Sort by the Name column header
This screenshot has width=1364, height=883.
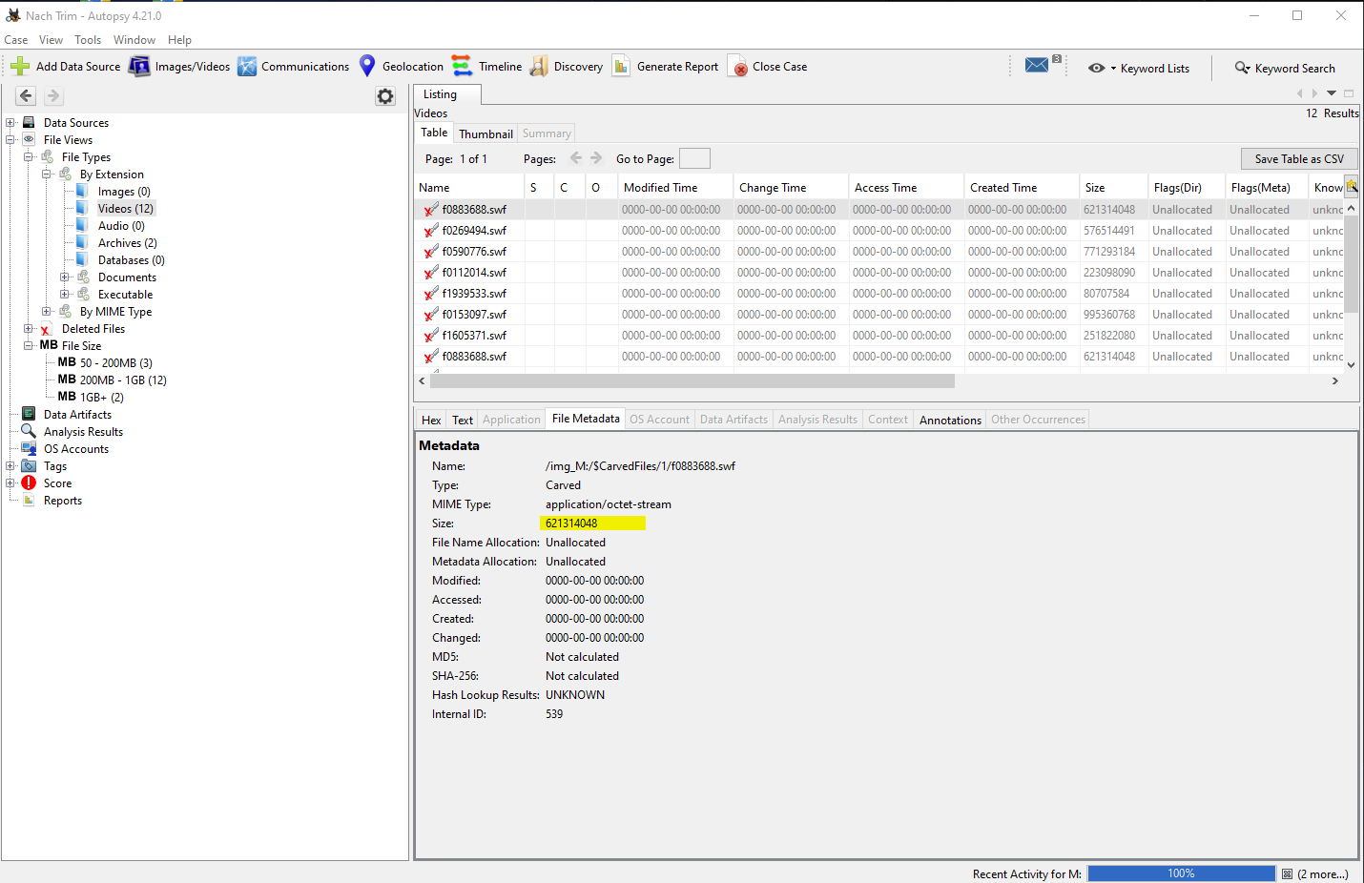pos(470,187)
